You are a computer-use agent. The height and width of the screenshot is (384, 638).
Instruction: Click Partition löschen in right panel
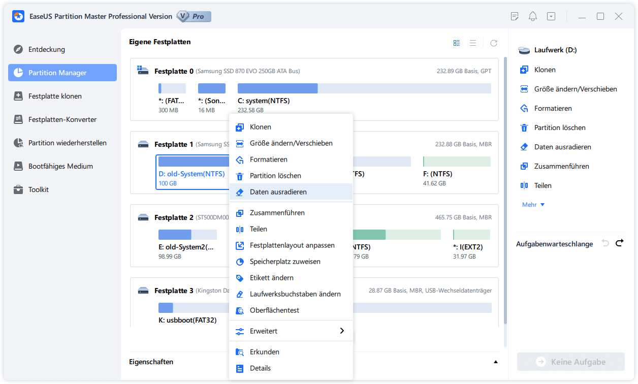553,127
